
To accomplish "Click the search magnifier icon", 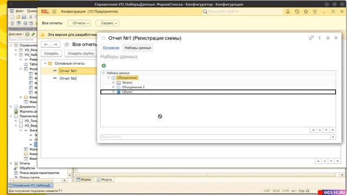I will [205, 11].
